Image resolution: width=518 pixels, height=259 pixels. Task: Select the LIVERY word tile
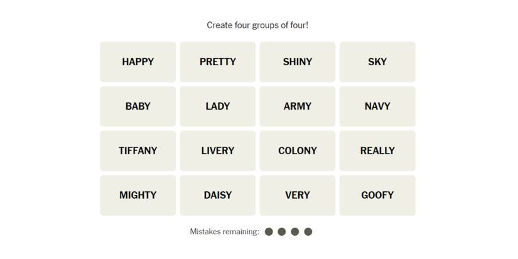point(217,151)
